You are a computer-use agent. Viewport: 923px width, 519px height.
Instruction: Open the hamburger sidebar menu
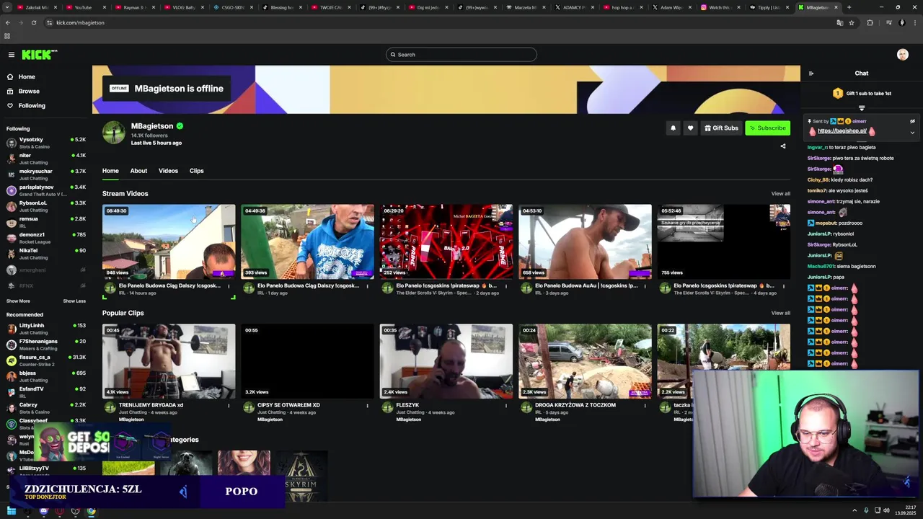[11, 55]
